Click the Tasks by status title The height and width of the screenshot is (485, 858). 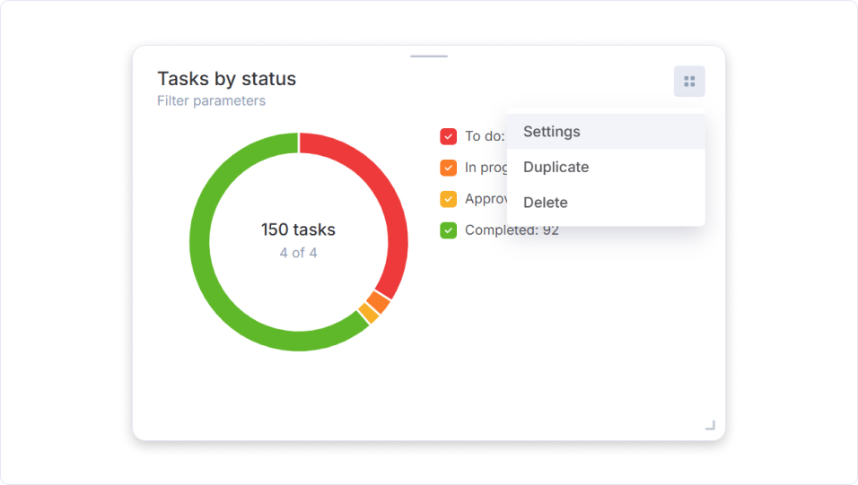click(x=226, y=79)
